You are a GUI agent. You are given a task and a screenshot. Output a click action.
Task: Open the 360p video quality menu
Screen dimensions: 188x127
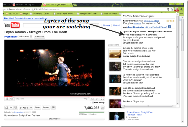tap(86, 99)
